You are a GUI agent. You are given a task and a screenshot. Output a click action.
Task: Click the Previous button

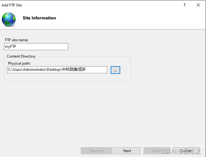(97, 151)
